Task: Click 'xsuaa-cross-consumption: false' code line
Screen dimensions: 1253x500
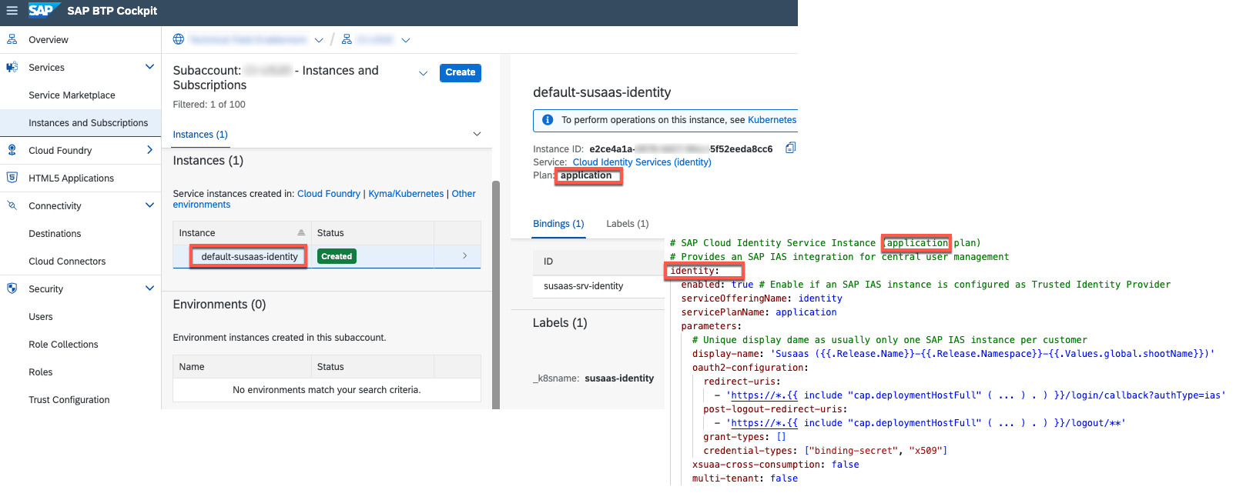Action: coord(776,465)
